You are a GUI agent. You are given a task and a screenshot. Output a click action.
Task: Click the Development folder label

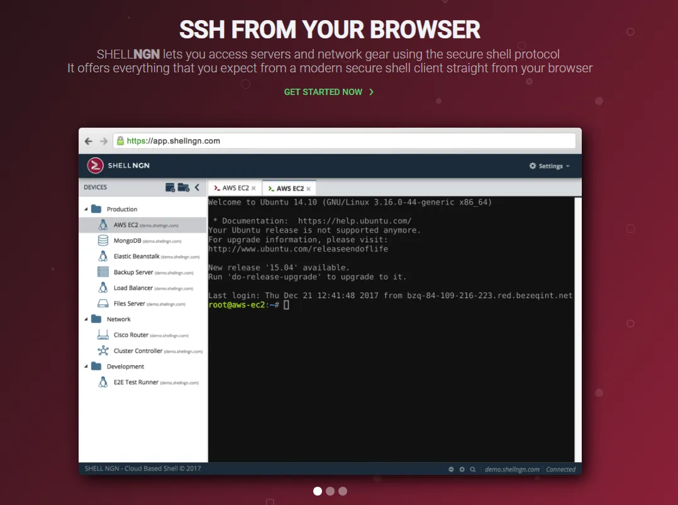pyautogui.click(x=125, y=367)
